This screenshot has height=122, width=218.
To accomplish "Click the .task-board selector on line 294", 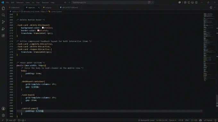I will 28,95.
